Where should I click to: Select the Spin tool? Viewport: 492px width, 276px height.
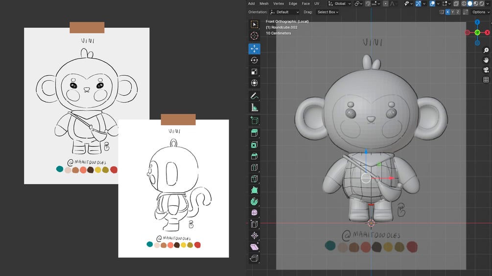(254, 201)
